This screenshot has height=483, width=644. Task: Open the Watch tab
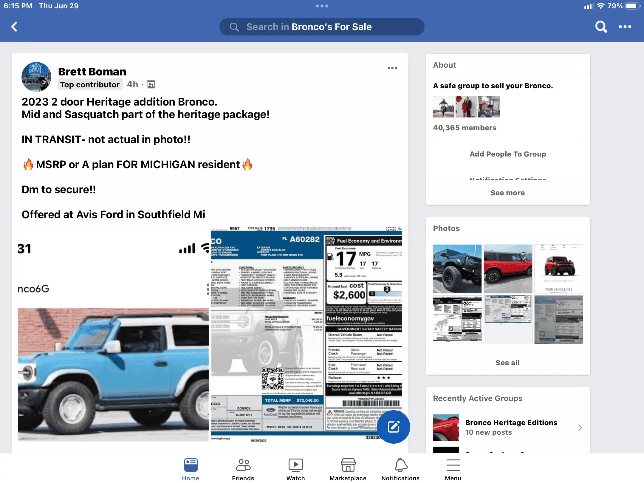(x=295, y=469)
